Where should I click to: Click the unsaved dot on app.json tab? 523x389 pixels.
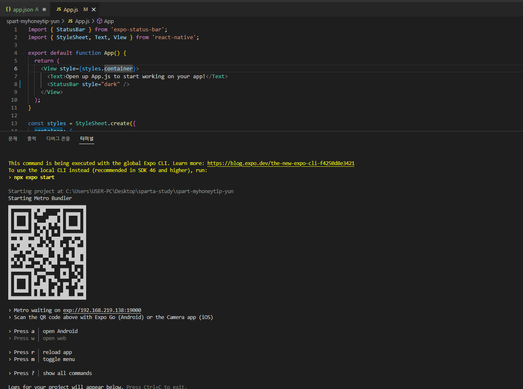[44, 9]
